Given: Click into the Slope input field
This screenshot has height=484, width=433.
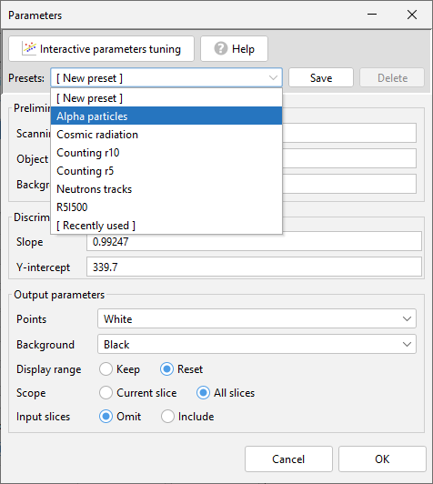Looking at the screenshot, I should [x=254, y=241].
